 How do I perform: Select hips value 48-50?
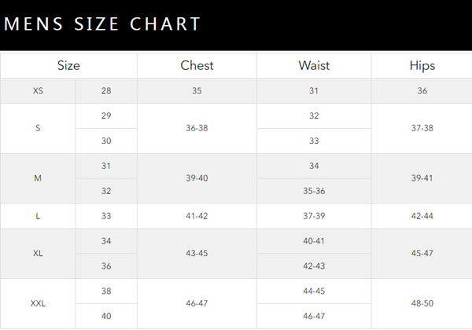(422, 303)
